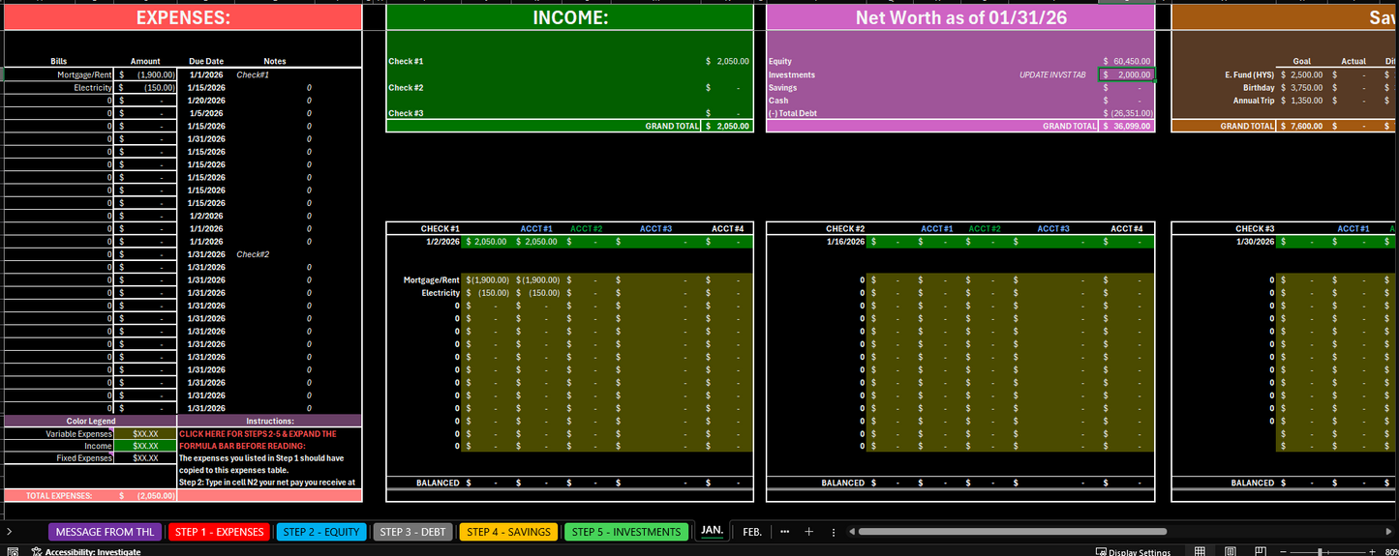
Task: Select E. Fund (HYS) goal 2,500.00
Action: coord(1301,74)
